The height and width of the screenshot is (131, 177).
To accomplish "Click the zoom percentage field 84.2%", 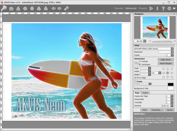I will click(x=139, y=41).
